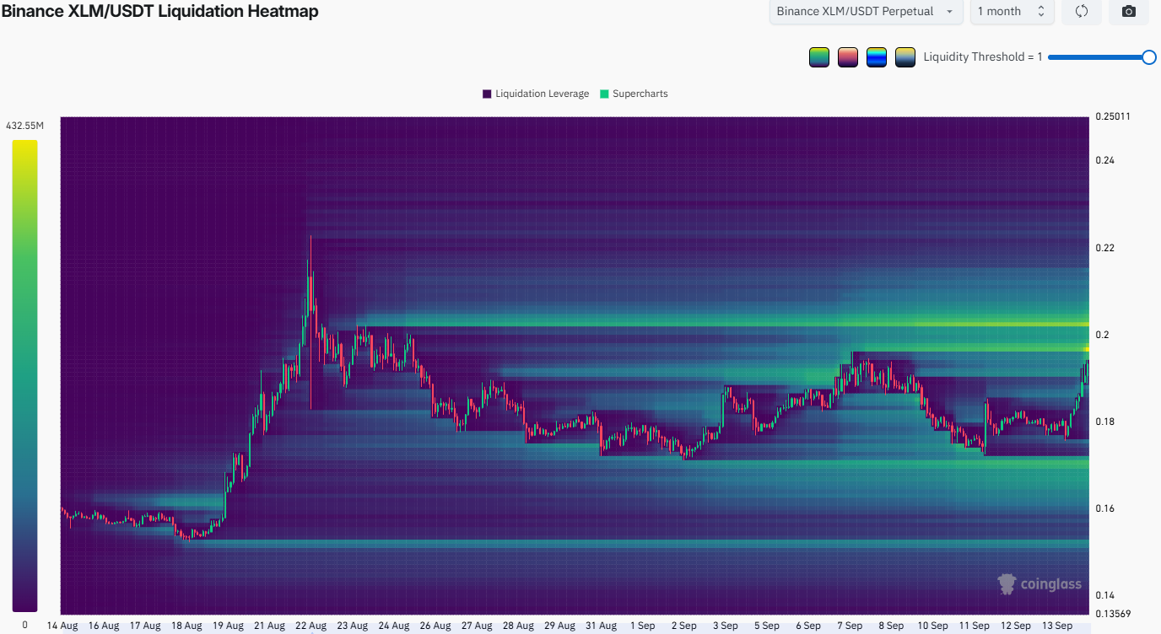Toggle the Supercharts legend series
Viewport: 1161px width, 634px height.
click(x=634, y=94)
